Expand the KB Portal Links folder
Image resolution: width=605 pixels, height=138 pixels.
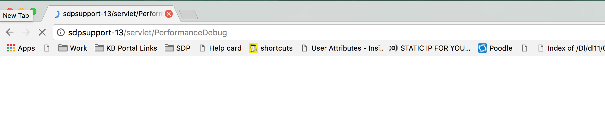[x=126, y=48]
